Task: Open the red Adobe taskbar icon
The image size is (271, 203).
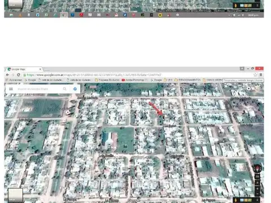Action: click(81, 15)
